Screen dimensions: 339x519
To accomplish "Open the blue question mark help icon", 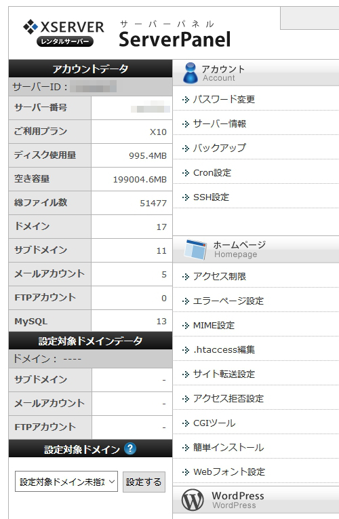I will click(x=130, y=449).
